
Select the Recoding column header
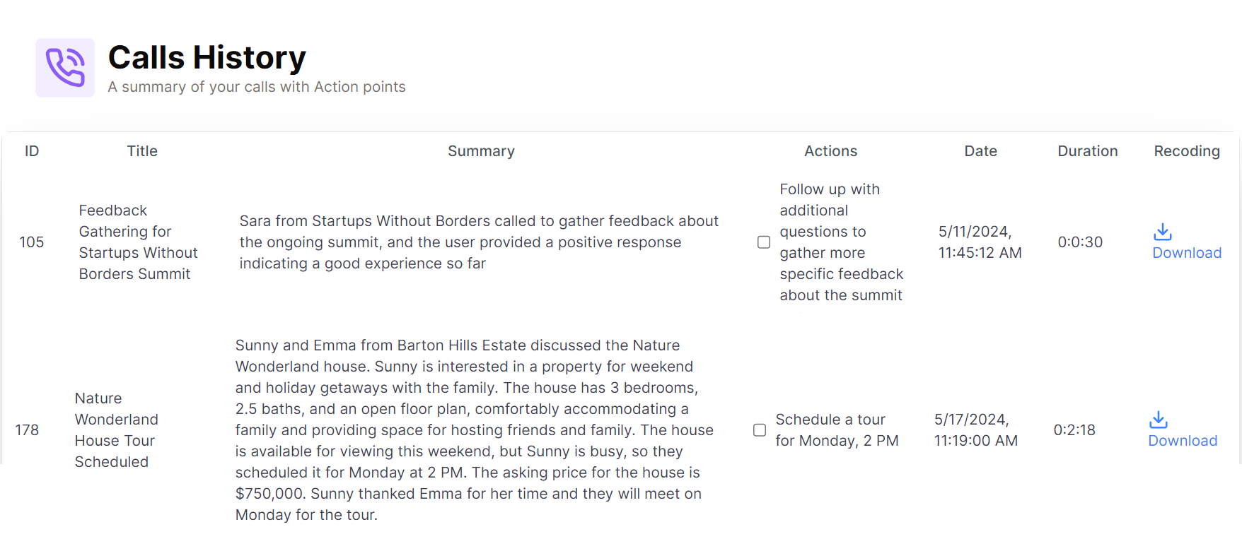(1187, 151)
